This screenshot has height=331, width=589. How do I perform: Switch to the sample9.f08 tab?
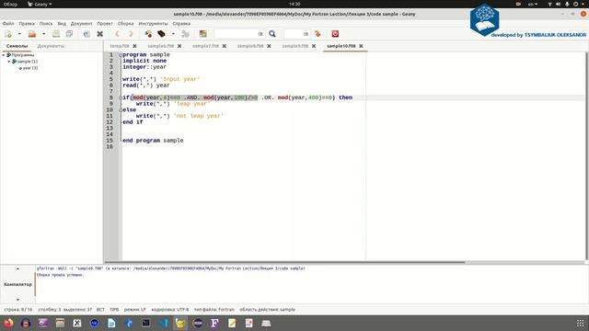point(295,46)
